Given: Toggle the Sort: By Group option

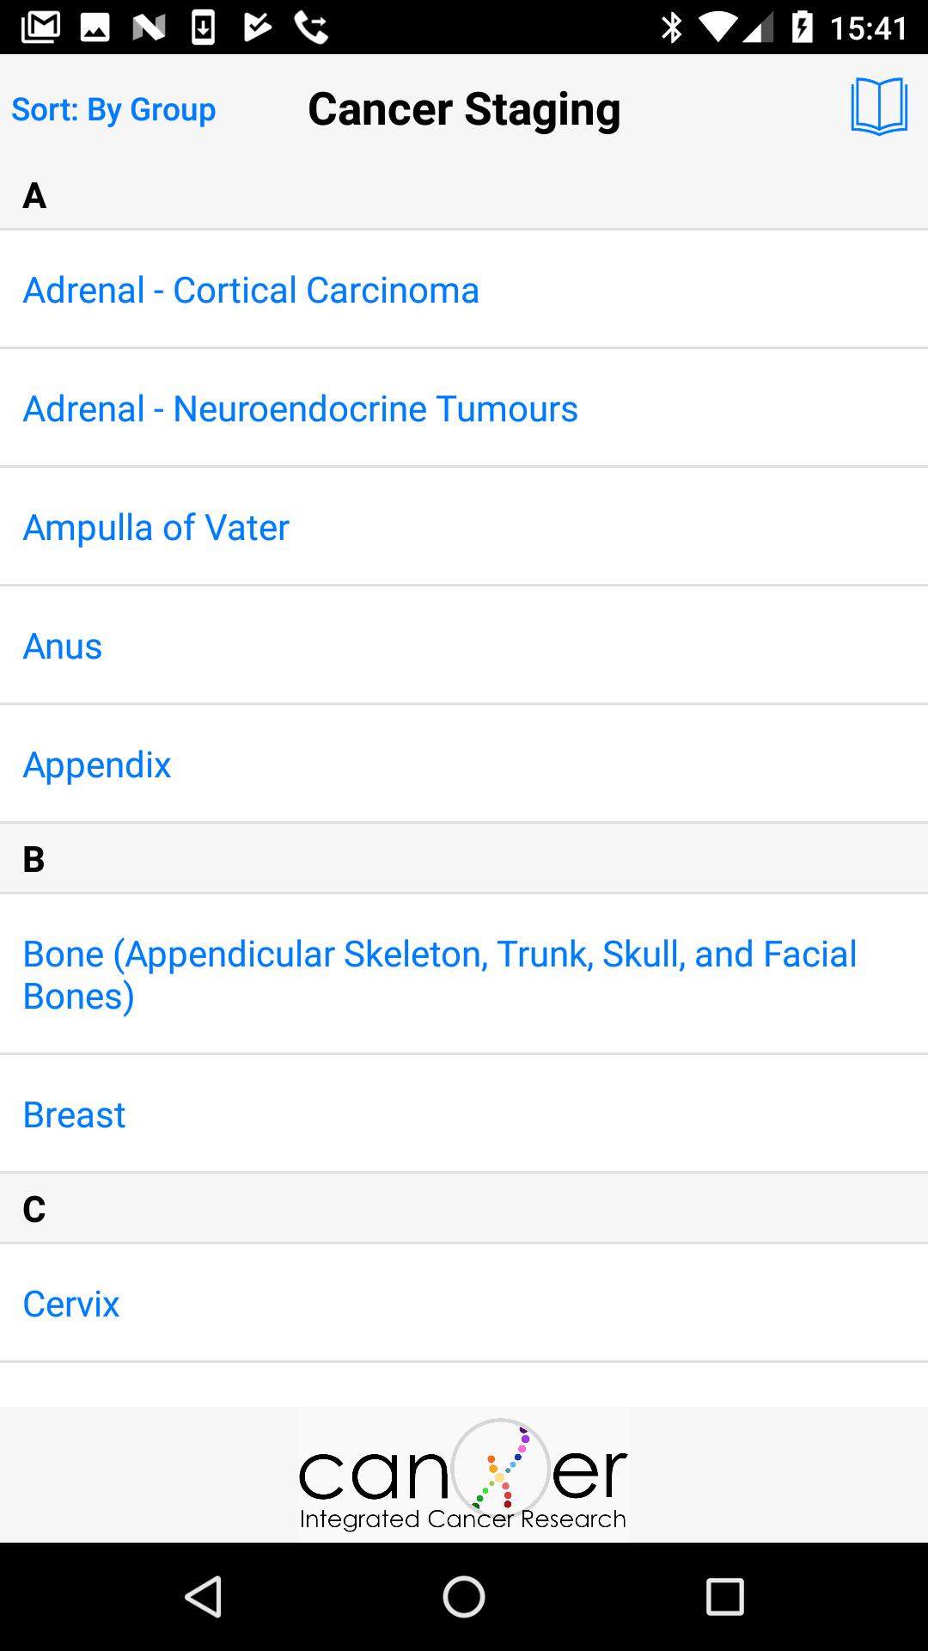Looking at the screenshot, I should pyautogui.click(x=113, y=110).
